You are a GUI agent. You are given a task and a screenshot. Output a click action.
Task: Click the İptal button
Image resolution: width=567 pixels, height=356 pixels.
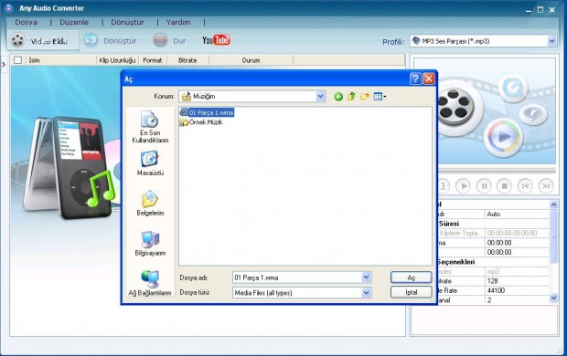click(412, 292)
